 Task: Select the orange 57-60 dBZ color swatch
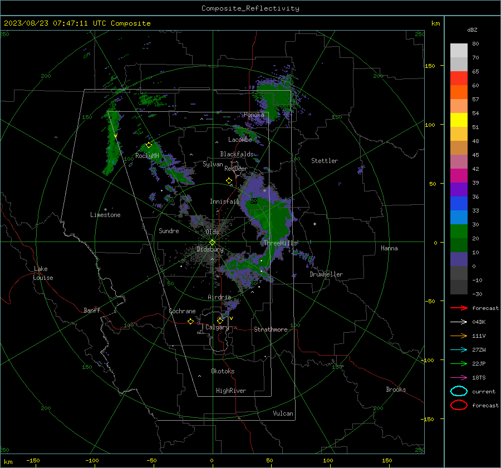pyautogui.click(x=459, y=92)
